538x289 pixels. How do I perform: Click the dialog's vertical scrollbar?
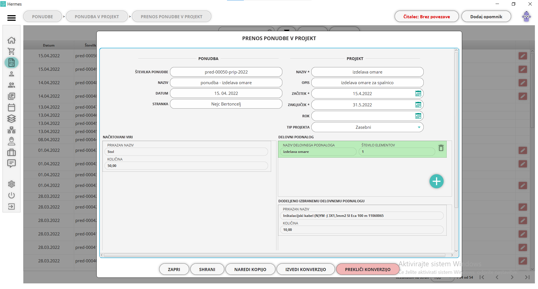[x=456, y=130]
